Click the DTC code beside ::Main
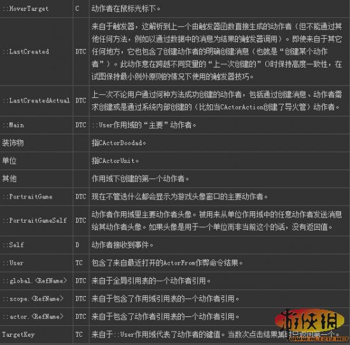The image size is (350, 345). pos(81,125)
